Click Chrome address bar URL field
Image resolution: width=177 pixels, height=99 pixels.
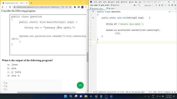tap(38, 7)
